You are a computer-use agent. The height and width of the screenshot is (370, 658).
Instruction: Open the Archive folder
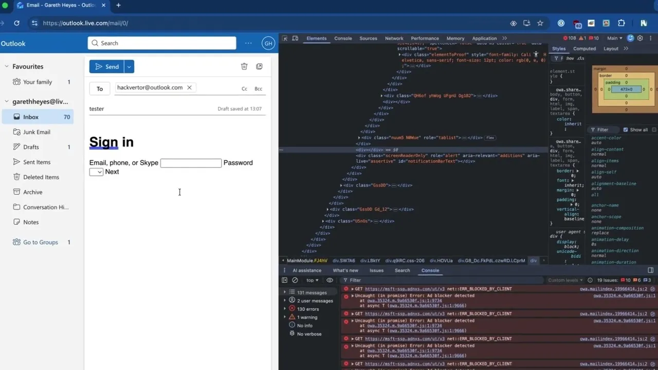point(38,192)
